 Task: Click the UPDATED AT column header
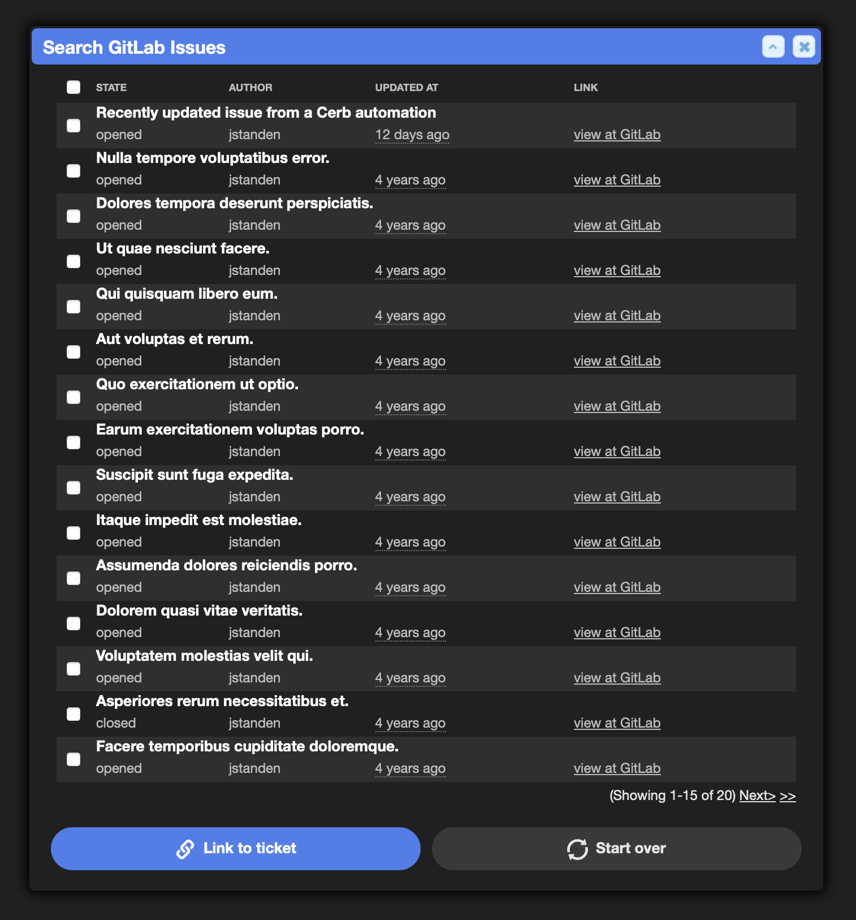[x=407, y=88]
